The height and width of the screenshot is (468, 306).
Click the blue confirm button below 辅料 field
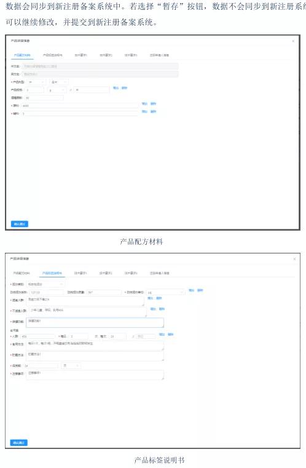click(x=20, y=224)
